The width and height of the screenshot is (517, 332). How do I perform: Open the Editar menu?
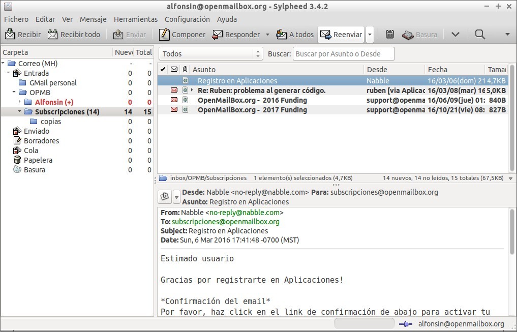[x=45, y=19]
